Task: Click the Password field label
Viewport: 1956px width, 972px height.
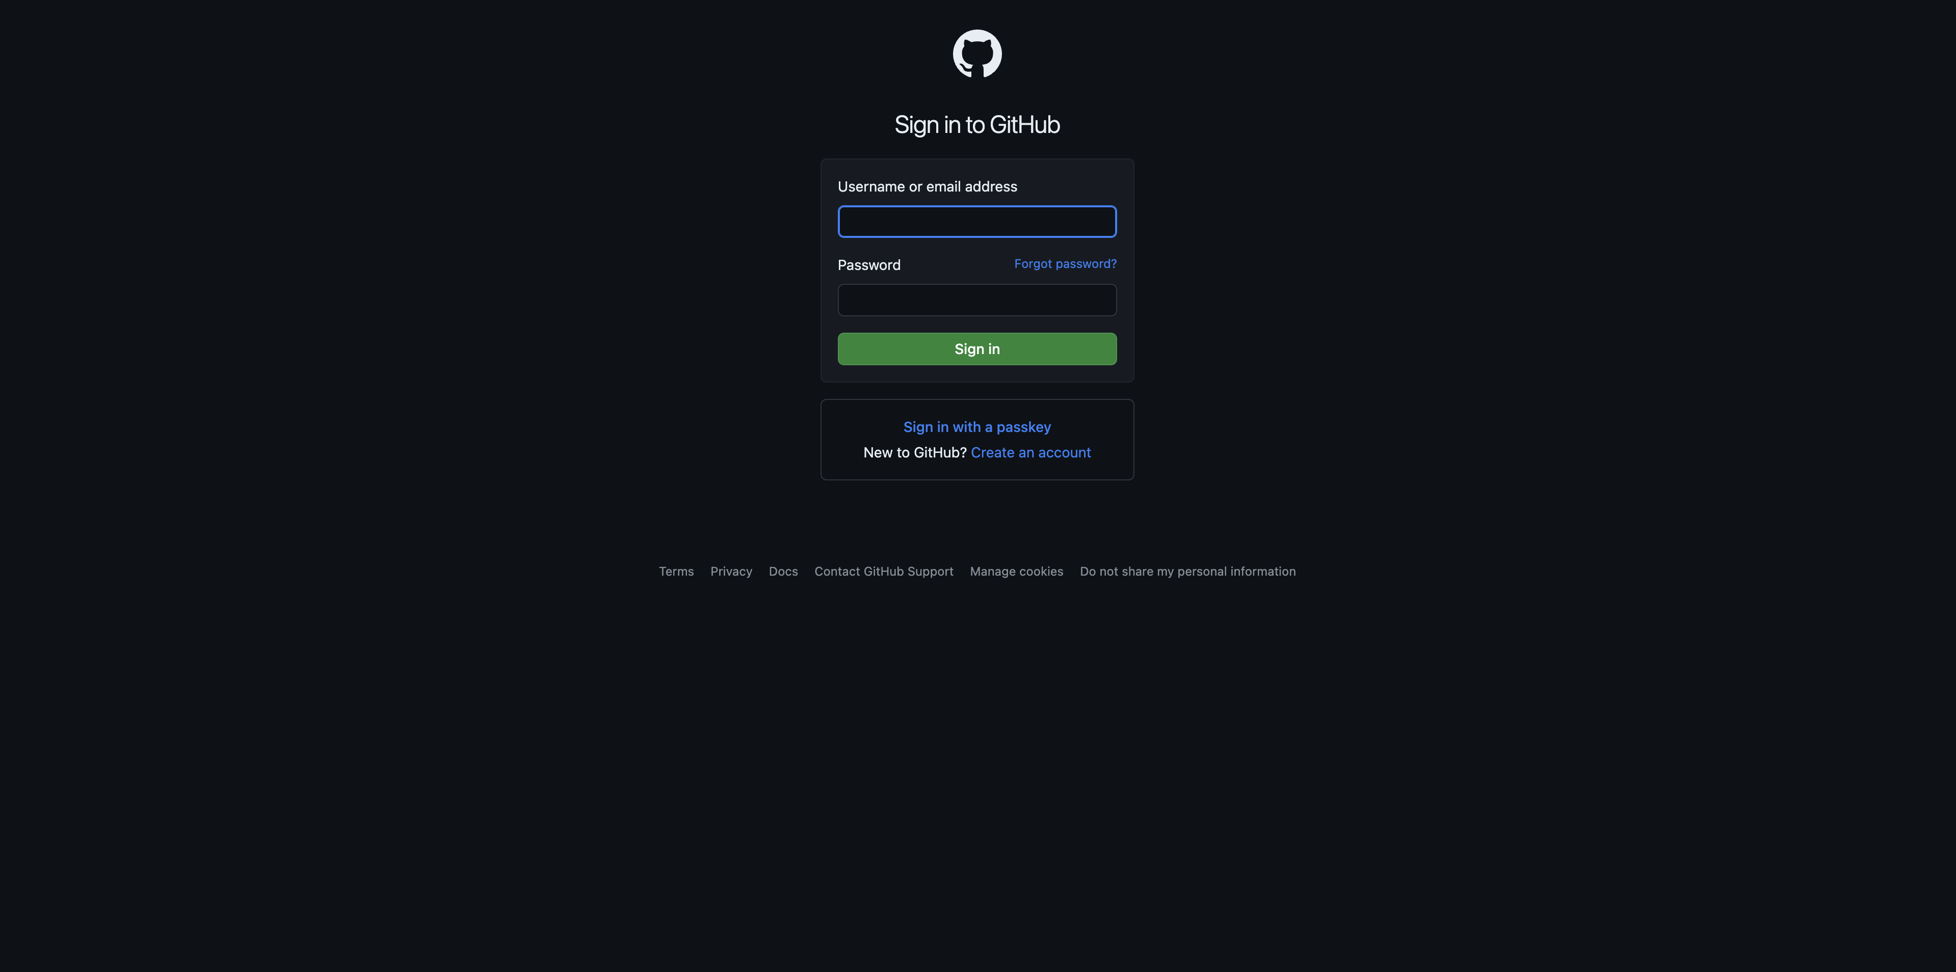Action: click(868, 265)
